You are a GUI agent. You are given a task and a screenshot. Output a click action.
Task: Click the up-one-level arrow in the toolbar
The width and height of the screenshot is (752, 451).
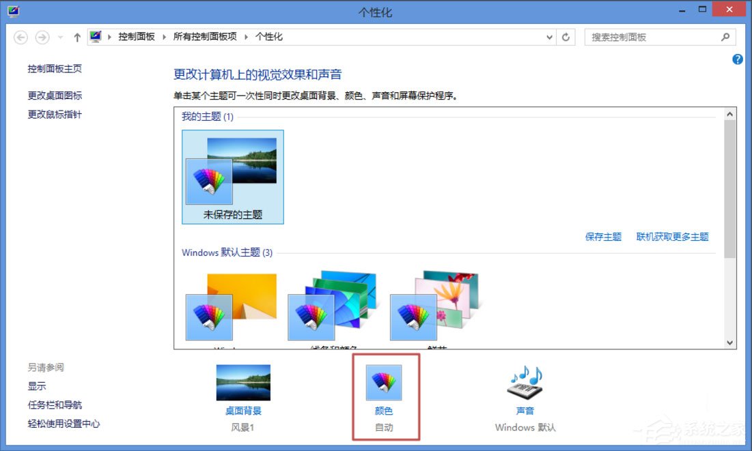click(76, 37)
